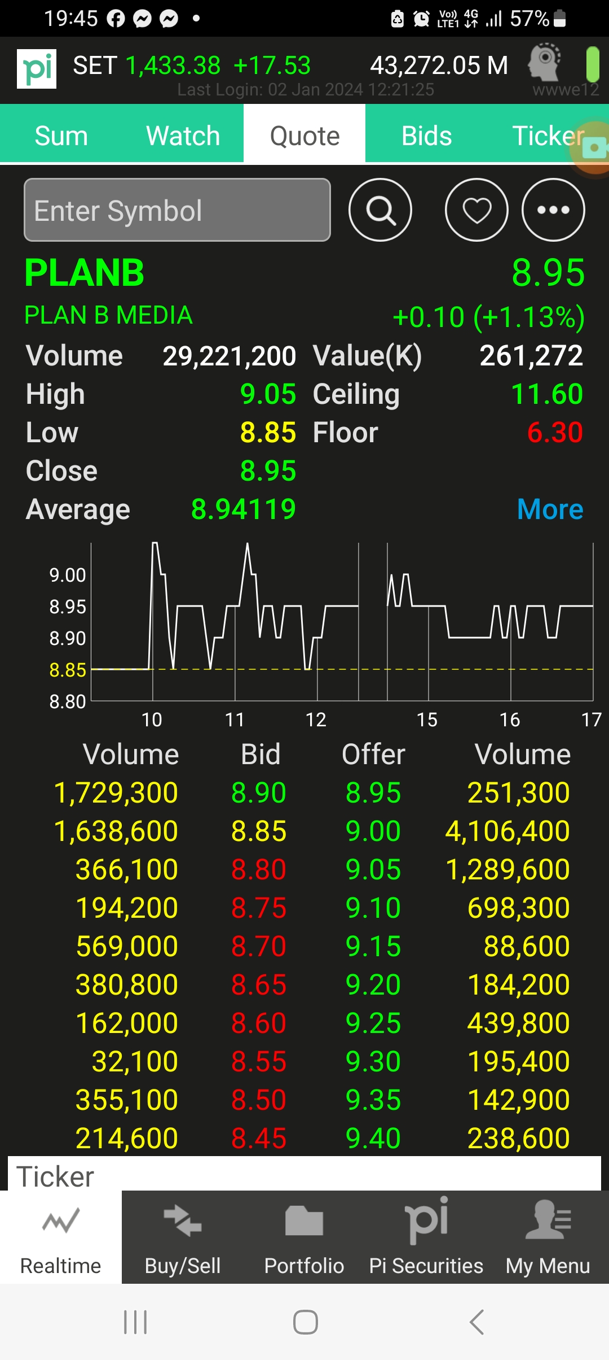This screenshot has height=1360, width=609.
Task: Select the offer price 9.00
Action: click(x=373, y=831)
